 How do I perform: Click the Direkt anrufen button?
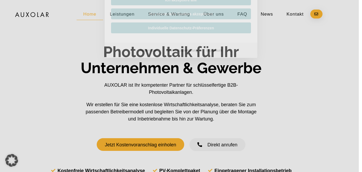click(217, 145)
